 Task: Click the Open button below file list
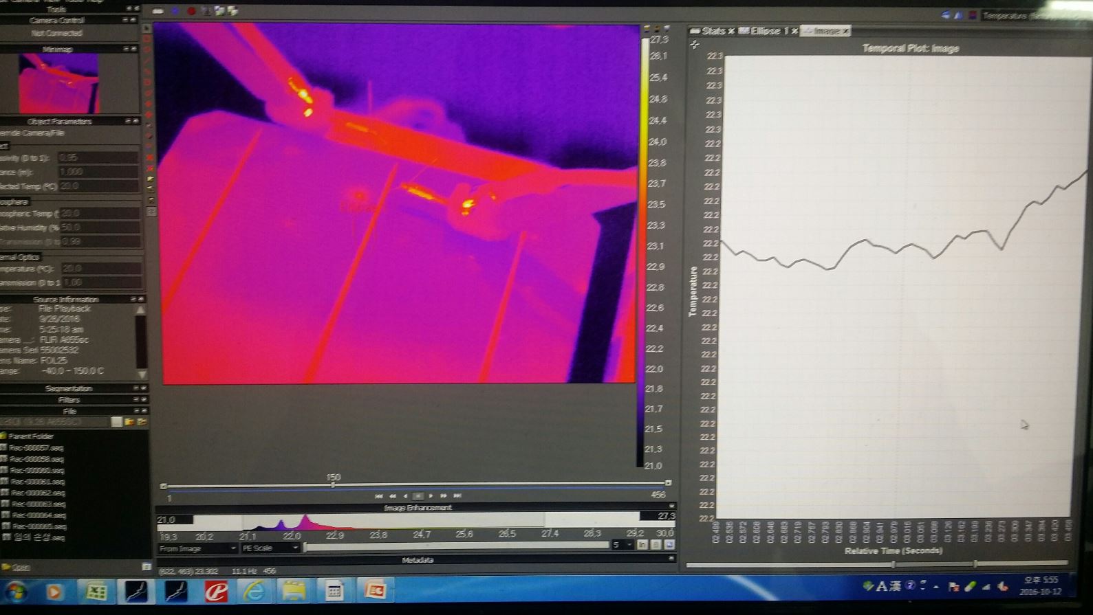click(19, 567)
